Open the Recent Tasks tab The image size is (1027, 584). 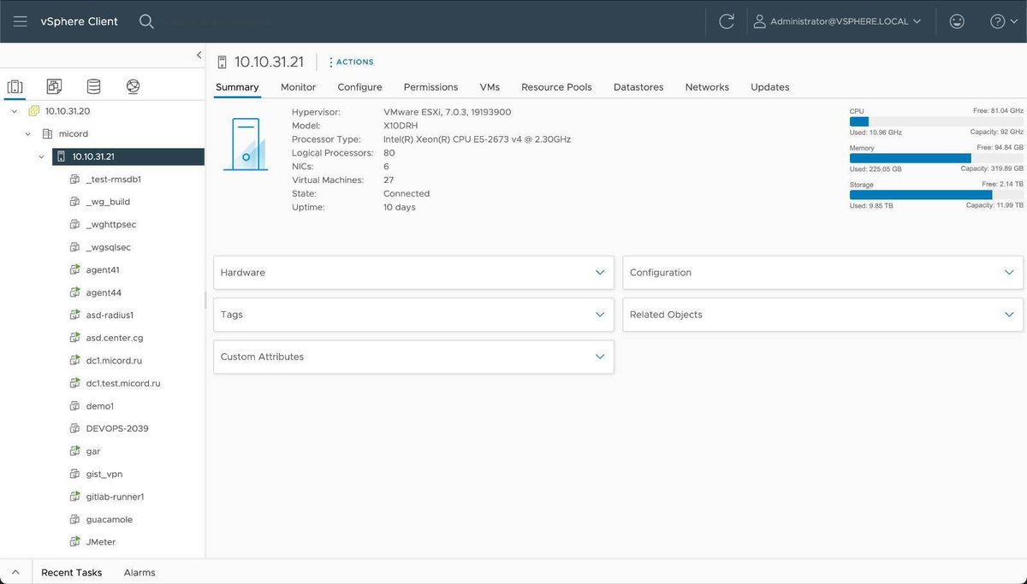[72, 572]
